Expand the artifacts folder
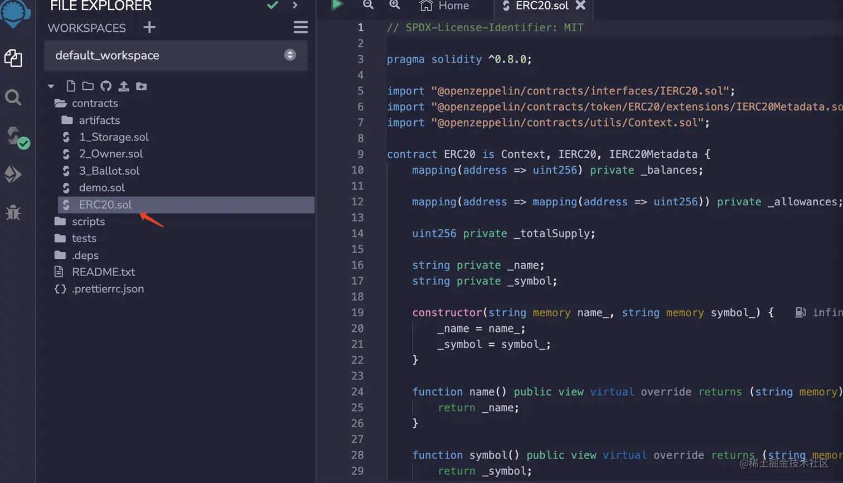 (x=90, y=120)
